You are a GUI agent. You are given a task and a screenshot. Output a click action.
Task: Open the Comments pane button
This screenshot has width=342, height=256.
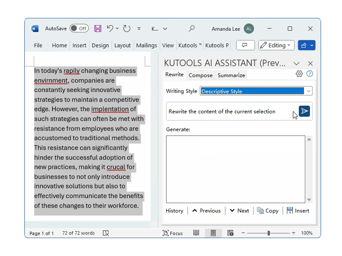click(245, 45)
